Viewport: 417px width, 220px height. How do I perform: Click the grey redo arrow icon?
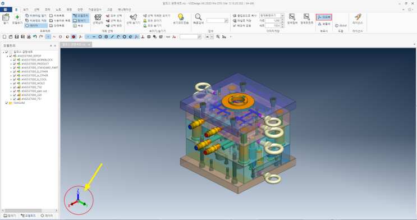pos(41,36)
